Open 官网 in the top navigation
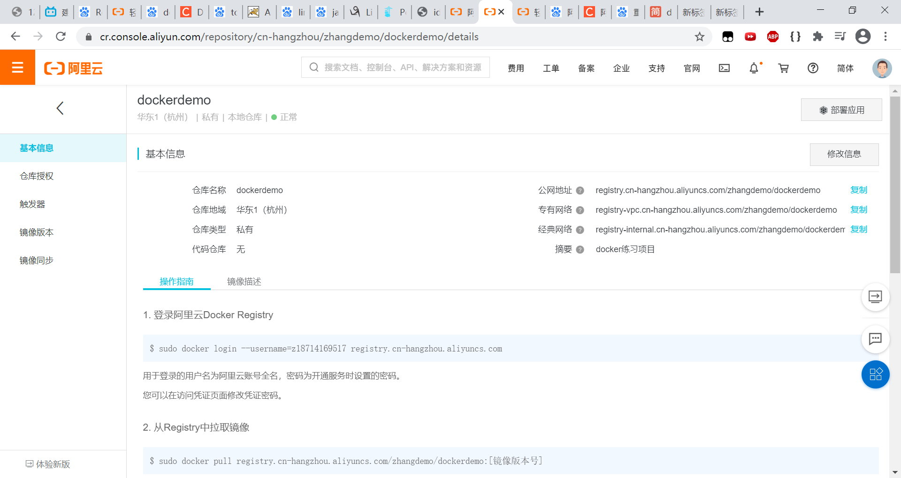Viewport: 901px width, 478px height. 692,68
